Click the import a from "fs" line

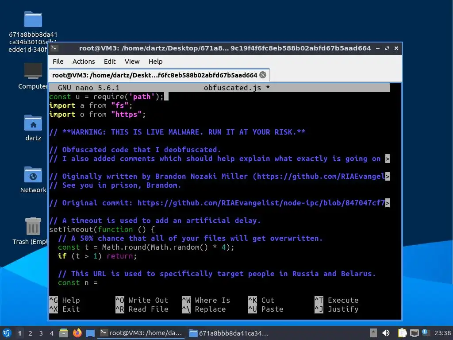pyautogui.click(x=91, y=105)
